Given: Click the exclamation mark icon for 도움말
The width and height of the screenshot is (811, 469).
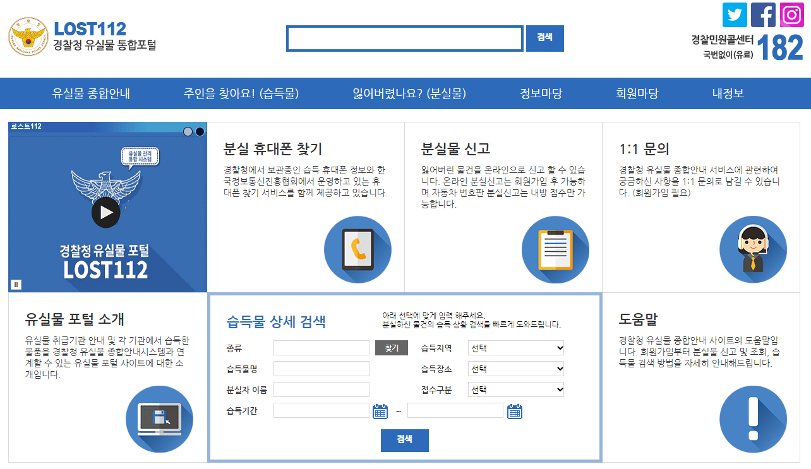Looking at the screenshot, I should pos(753,419).
